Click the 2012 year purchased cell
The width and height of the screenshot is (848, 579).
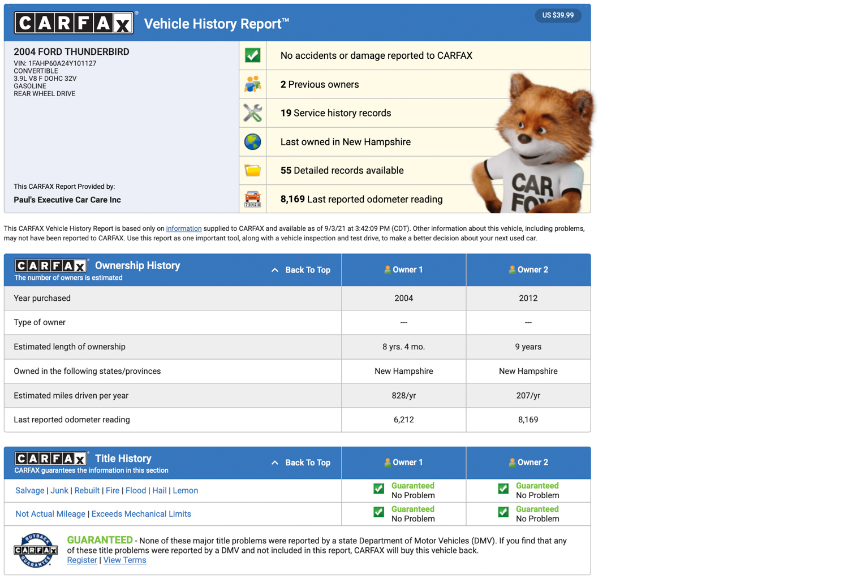click(528, 298)
